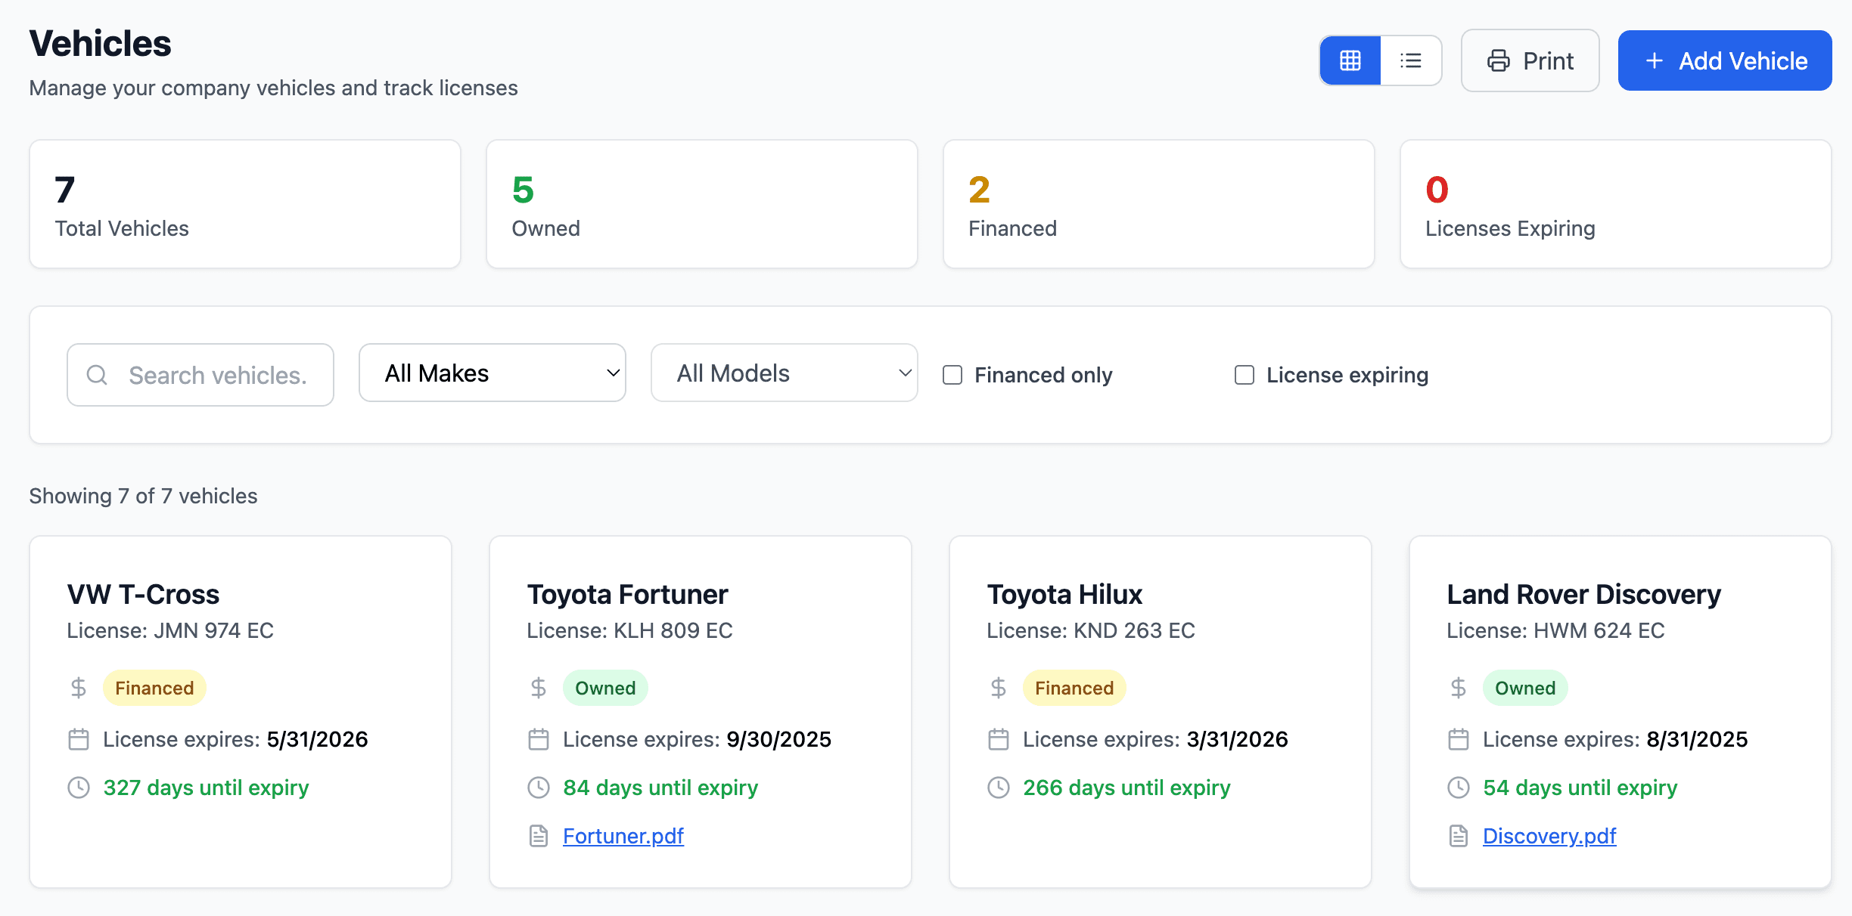1852x916 pixels.
Task: Click the printer icon in Print button
Action: pyautogui.click(x=1498, y=60)
